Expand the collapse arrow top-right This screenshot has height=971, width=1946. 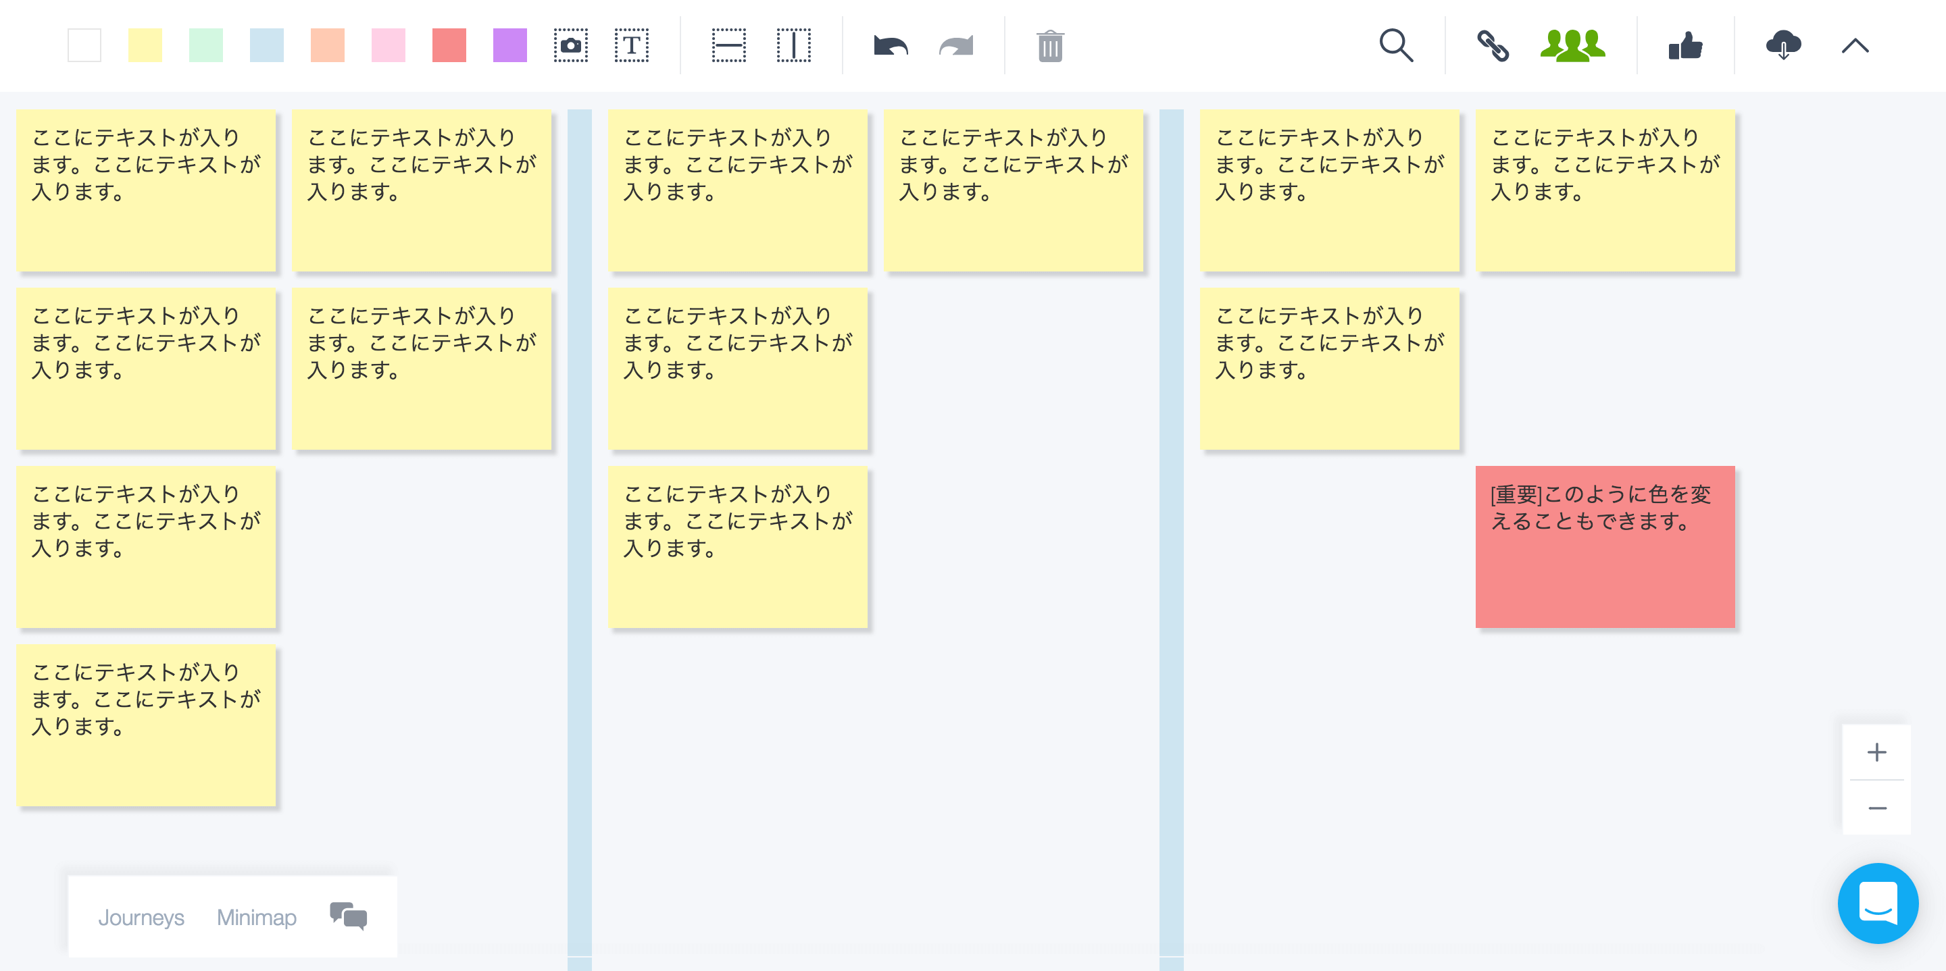coord(1855,46)
